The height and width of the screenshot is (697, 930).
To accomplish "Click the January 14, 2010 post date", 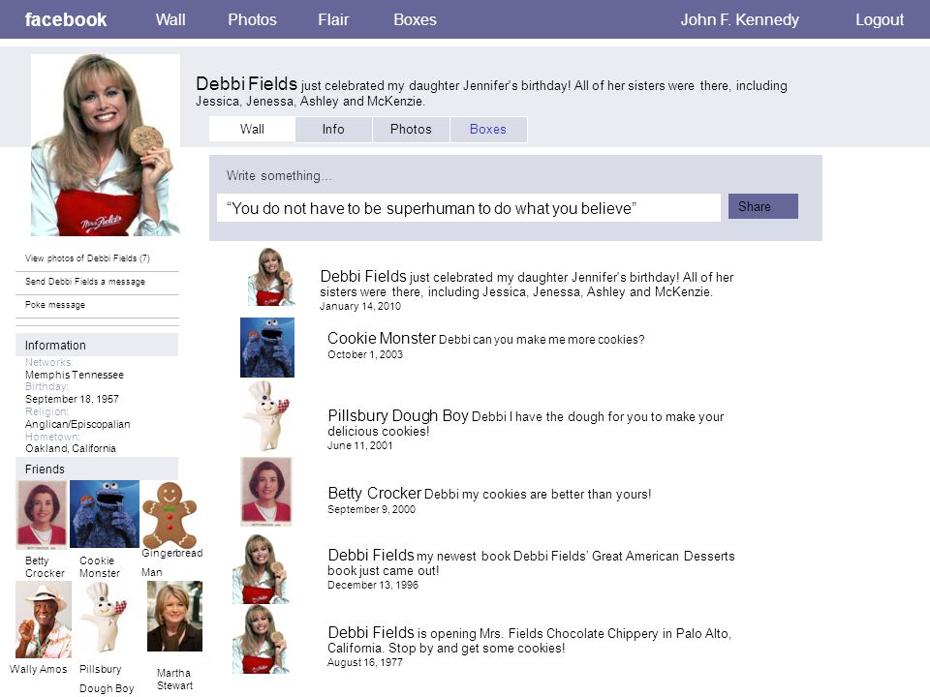I will click(x=360, y=307).
